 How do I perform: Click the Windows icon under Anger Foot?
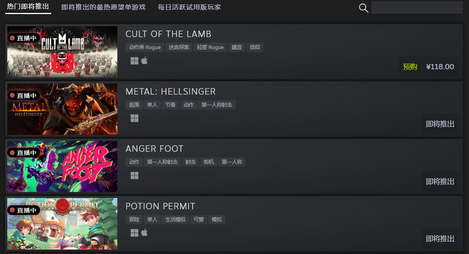coord(134,175)
